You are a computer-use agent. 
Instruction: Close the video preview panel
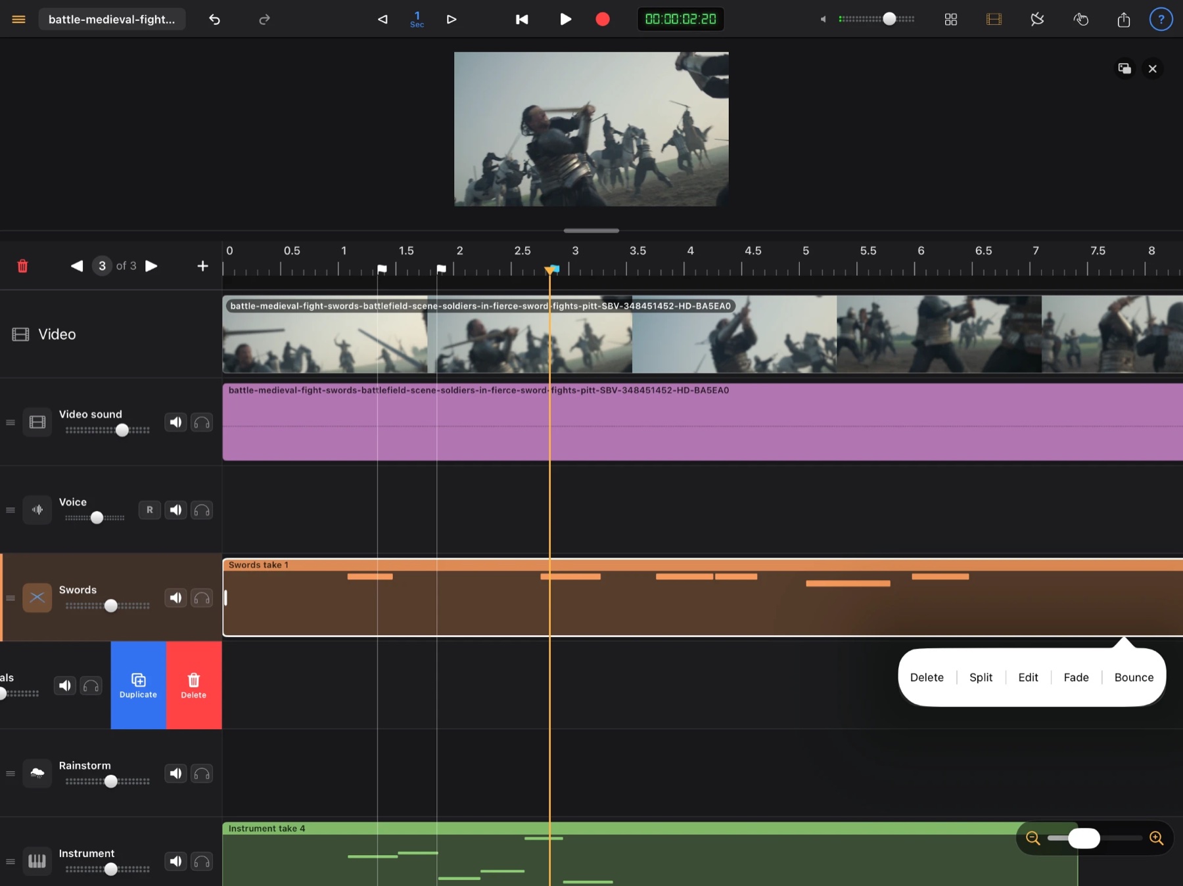(x=1152, y=68)
